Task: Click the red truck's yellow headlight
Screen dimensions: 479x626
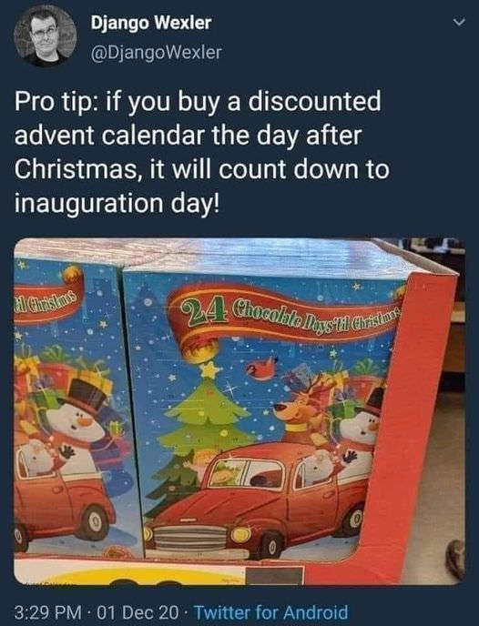Action: 241,533
